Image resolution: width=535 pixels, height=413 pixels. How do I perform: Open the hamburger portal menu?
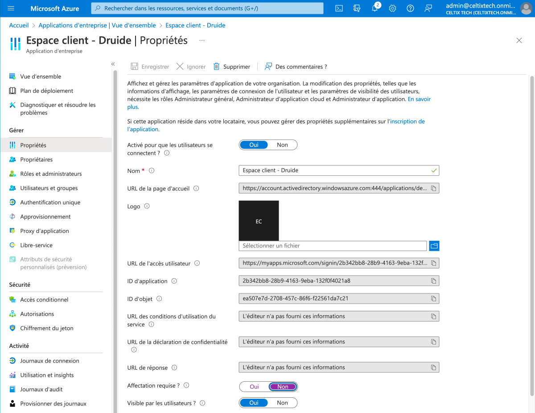point(11,8)
